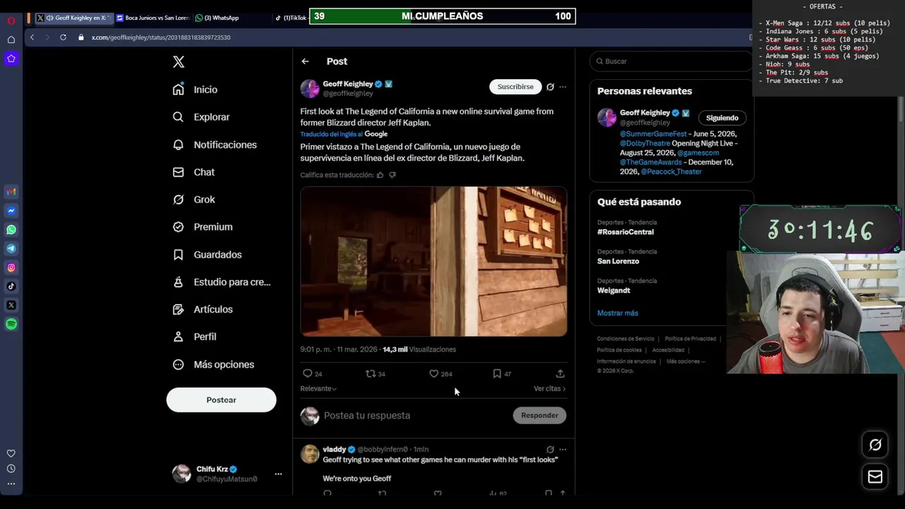
Task: Open the floating Grok button
Action: pyautogui.click(x=875, y=445)
